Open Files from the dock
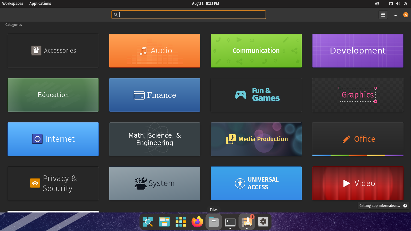 click(x=214, y=221)
